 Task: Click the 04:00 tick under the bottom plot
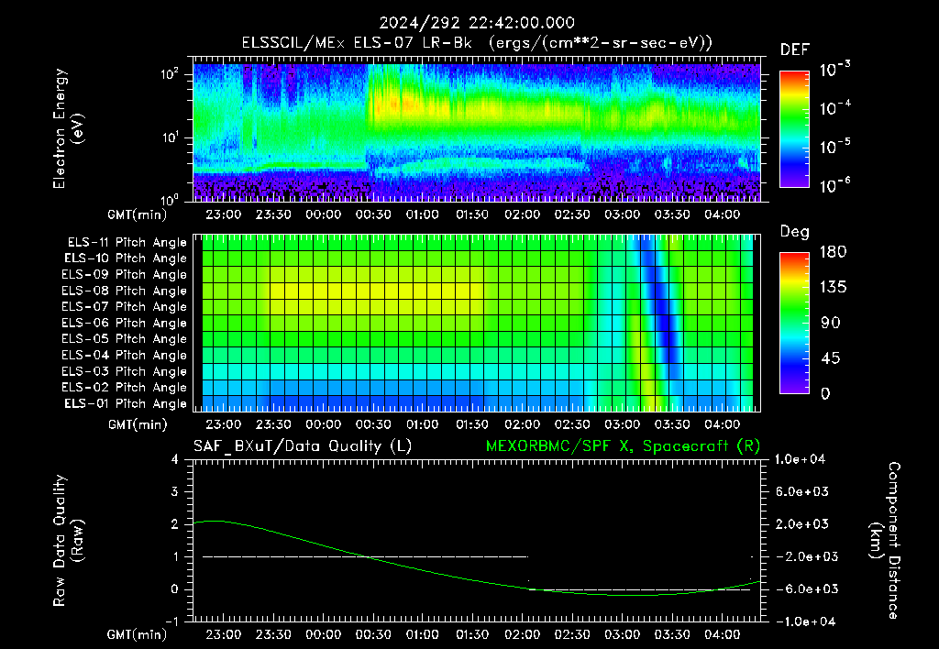pos(723,634)
